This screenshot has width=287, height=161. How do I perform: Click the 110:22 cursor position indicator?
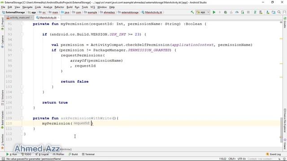tap(223, 159)
